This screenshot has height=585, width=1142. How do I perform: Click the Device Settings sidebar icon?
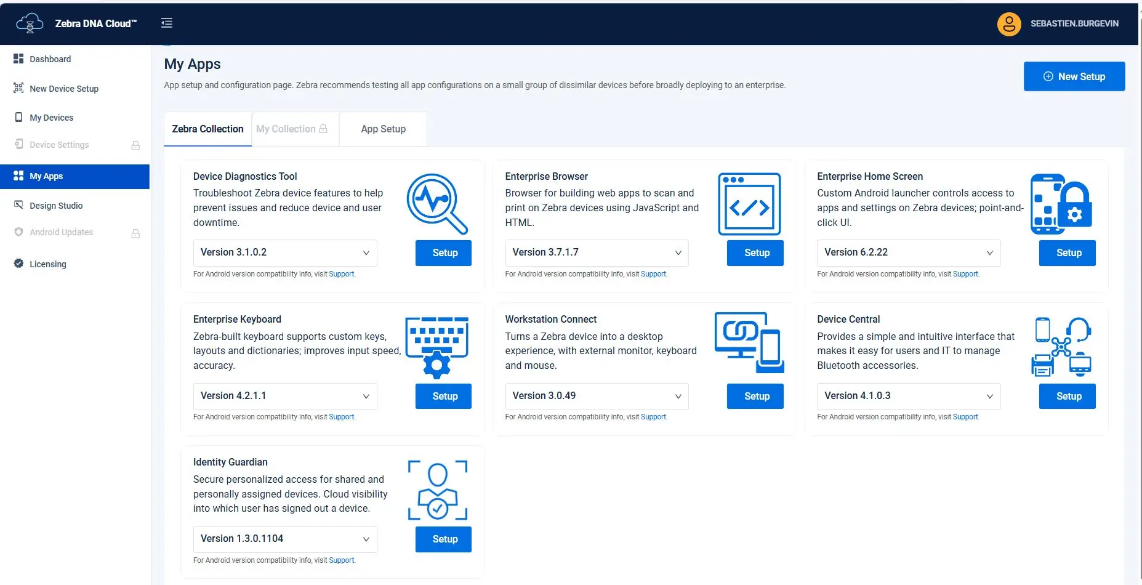pyautogui.click(x=18, y=144)
